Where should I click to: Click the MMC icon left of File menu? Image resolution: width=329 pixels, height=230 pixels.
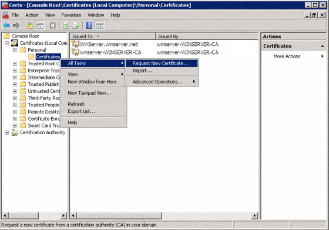tap(5, 15)
